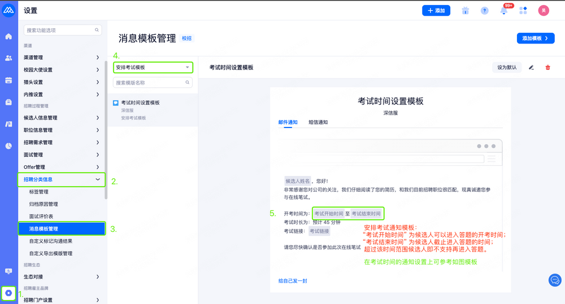Select 面试评价表 in the sidebar

coord(41,216)
